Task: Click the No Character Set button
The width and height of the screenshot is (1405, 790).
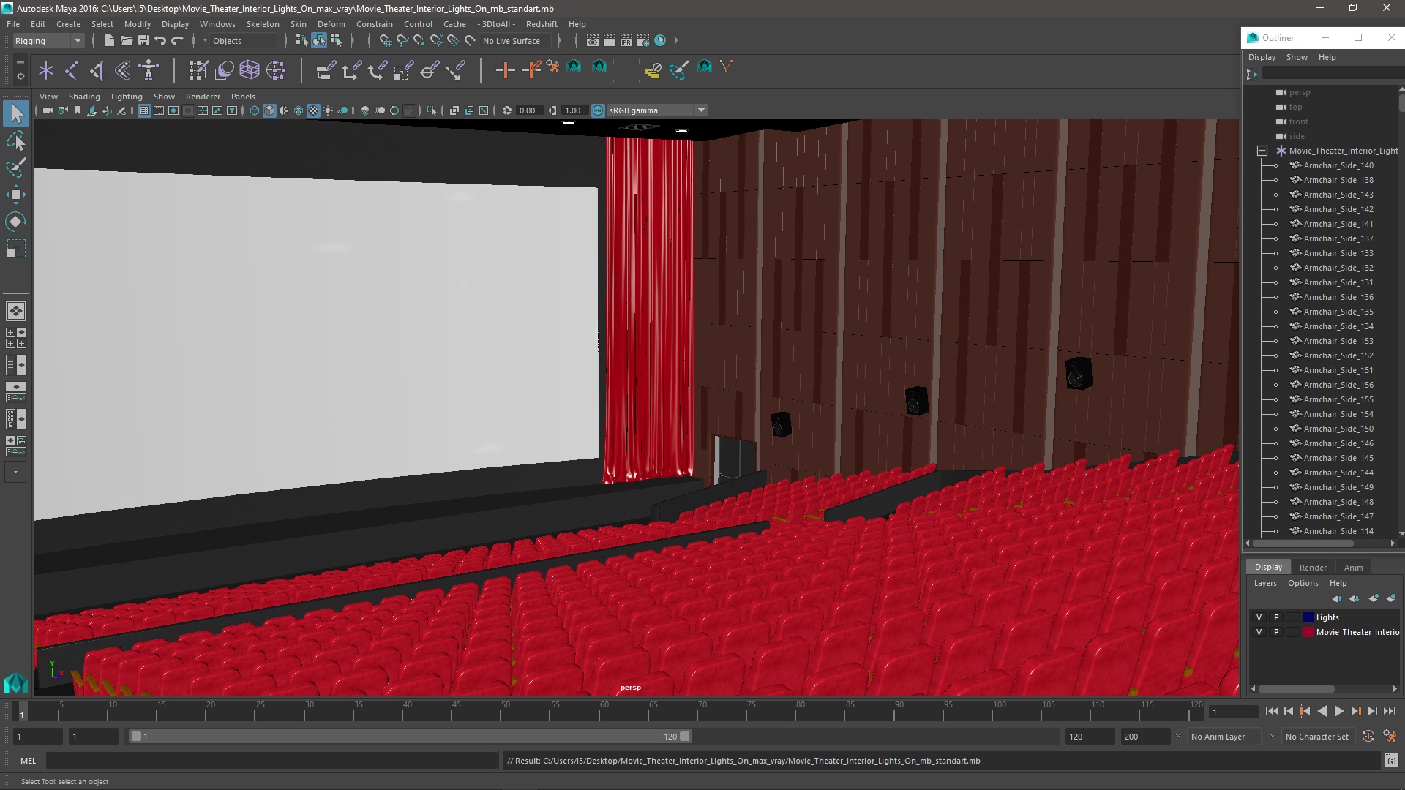Action: [1316, 737]
